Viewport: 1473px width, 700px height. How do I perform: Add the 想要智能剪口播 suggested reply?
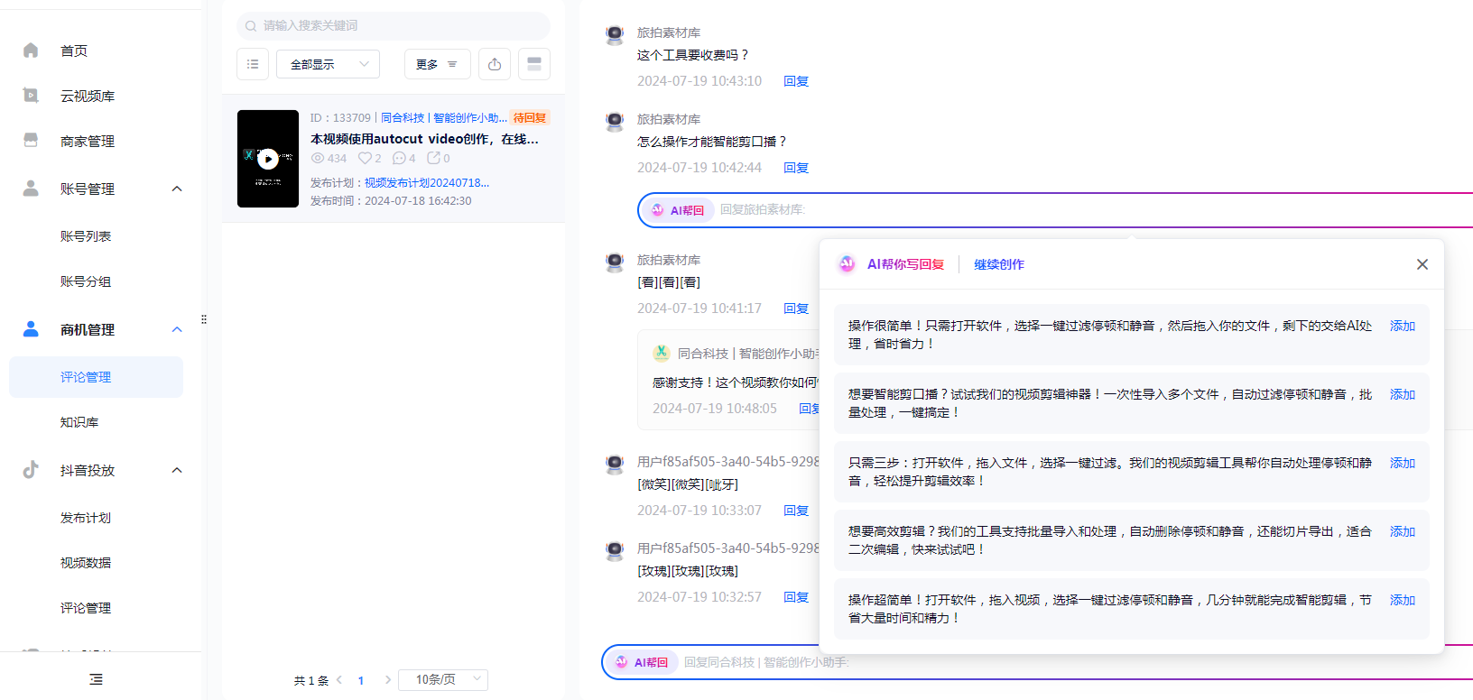(x=1403, y=394)
